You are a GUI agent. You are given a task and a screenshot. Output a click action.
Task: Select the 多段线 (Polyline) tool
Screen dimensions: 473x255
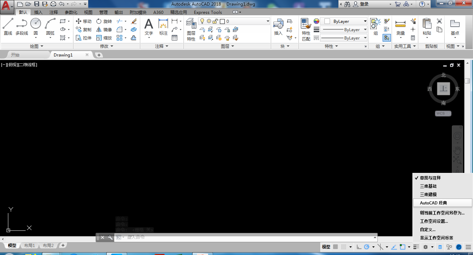(x=21, y=26)
